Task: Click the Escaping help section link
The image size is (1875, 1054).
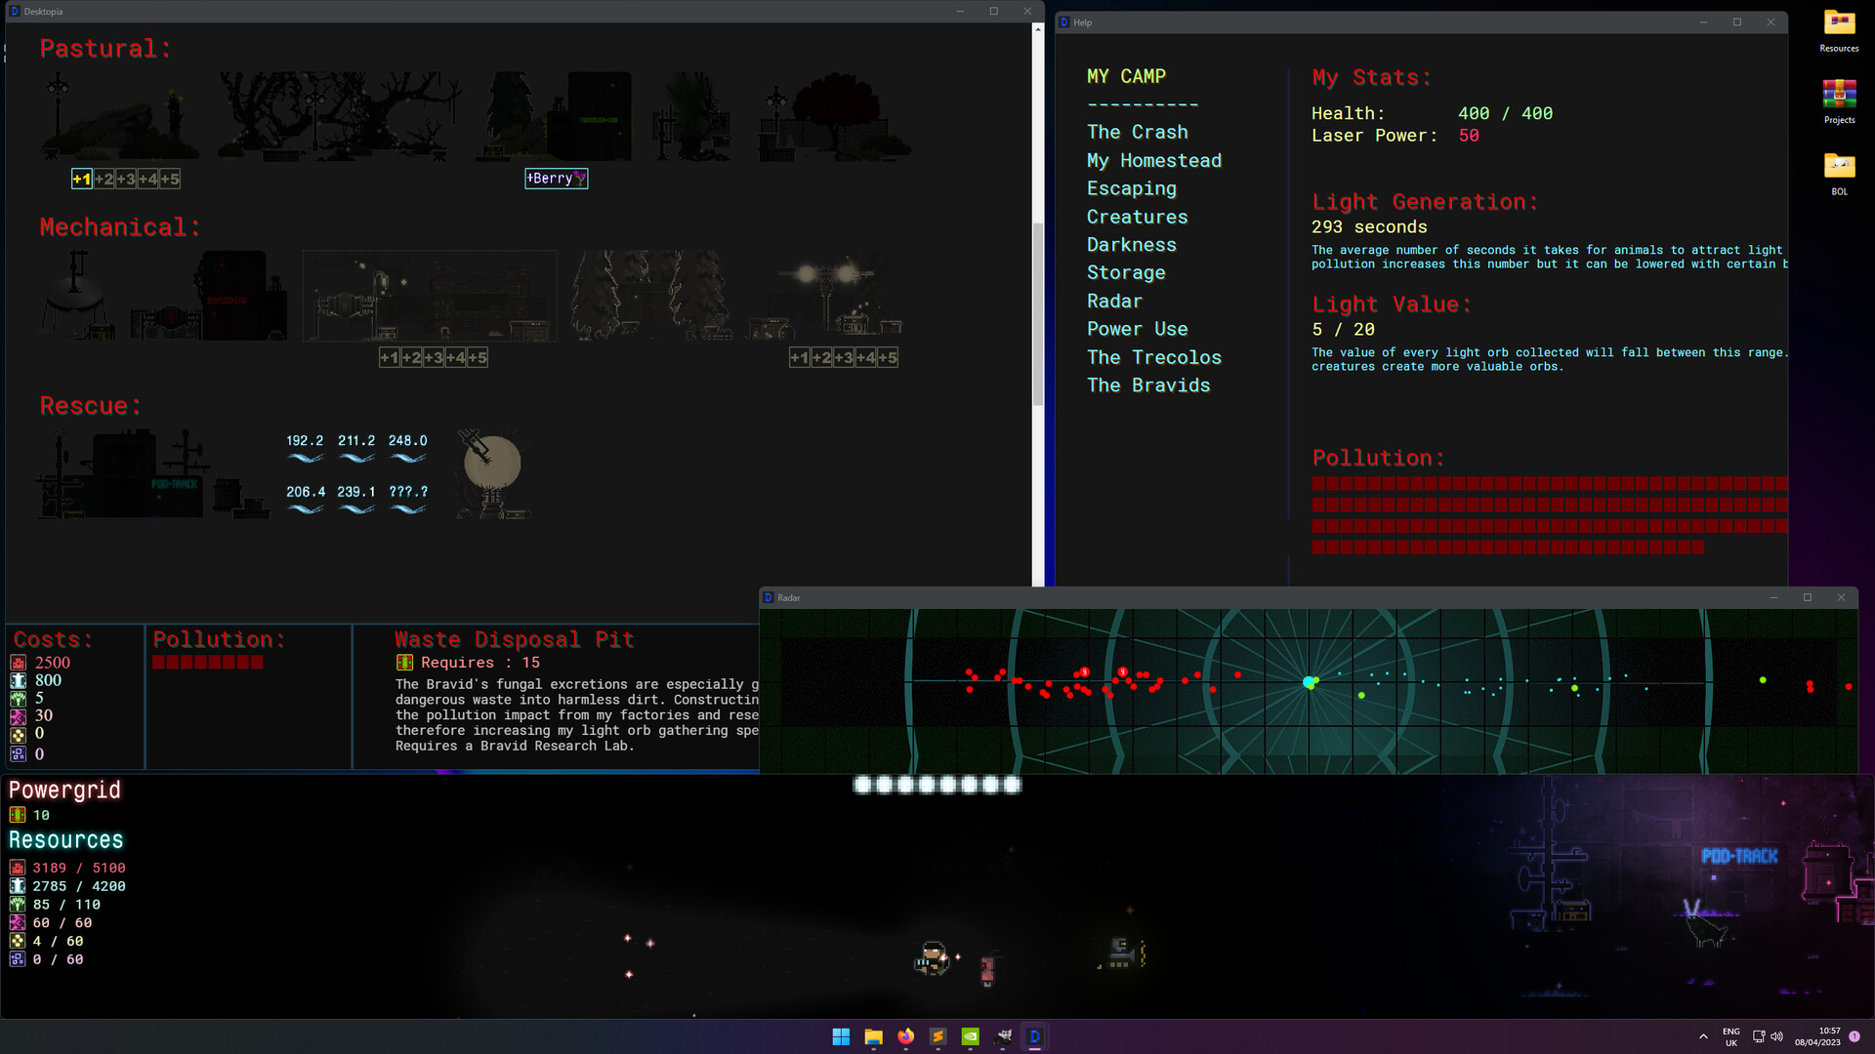Action: pyautogui.click(x=1131, y=188)
